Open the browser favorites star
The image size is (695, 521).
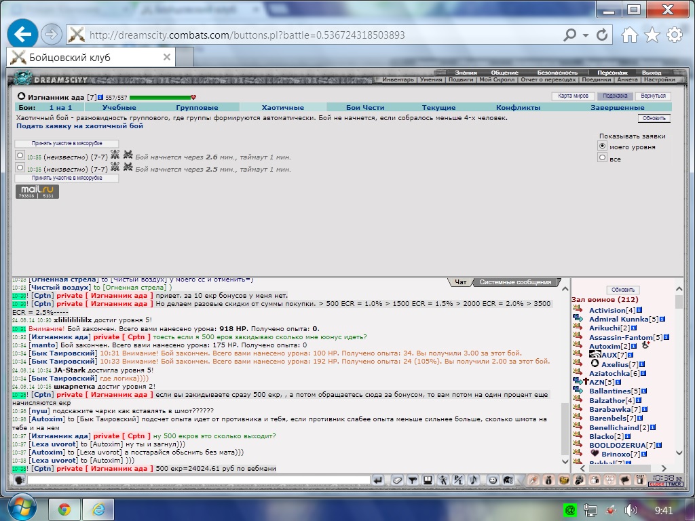[652, 35]
